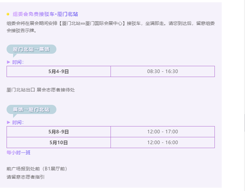
Task: Click the yellow bullet dot beside the shuttle heading
Action: [8, 14]
